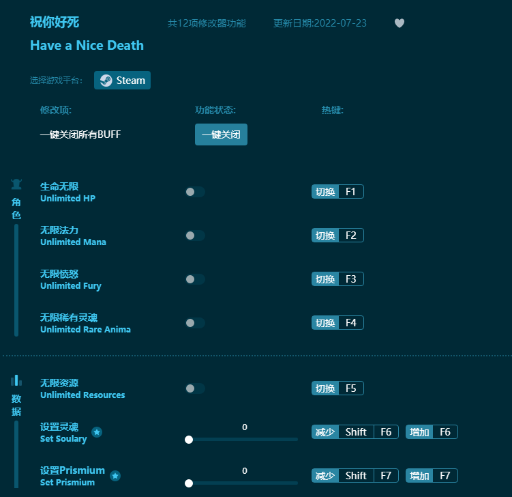Toggle Unlimited Rare Anima switch
This screenshot has height=497, width=512.
tap(195, 323)
